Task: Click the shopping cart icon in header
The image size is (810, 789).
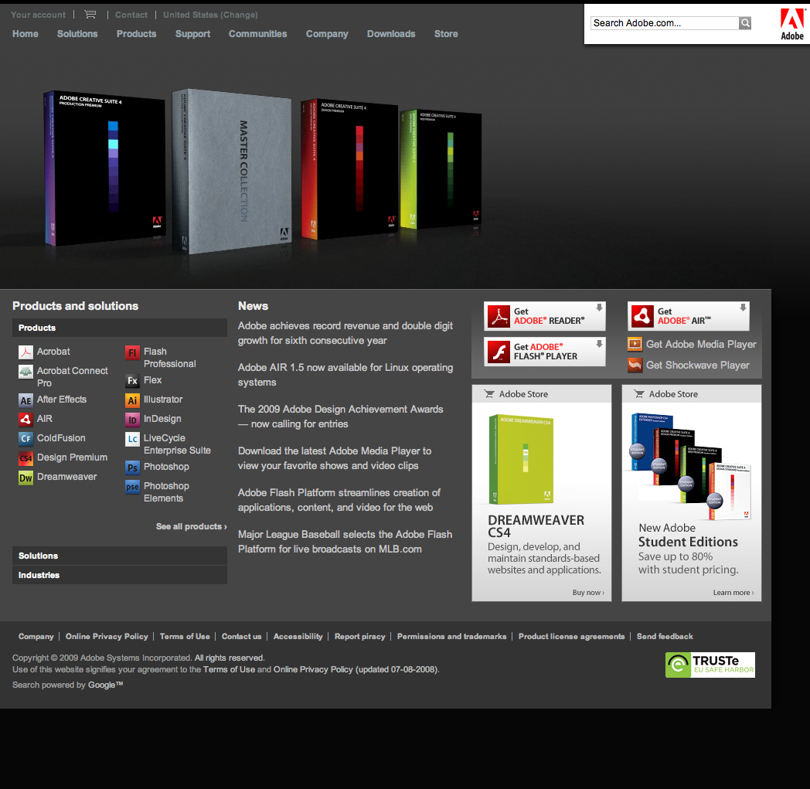Action: coord(90,15)
